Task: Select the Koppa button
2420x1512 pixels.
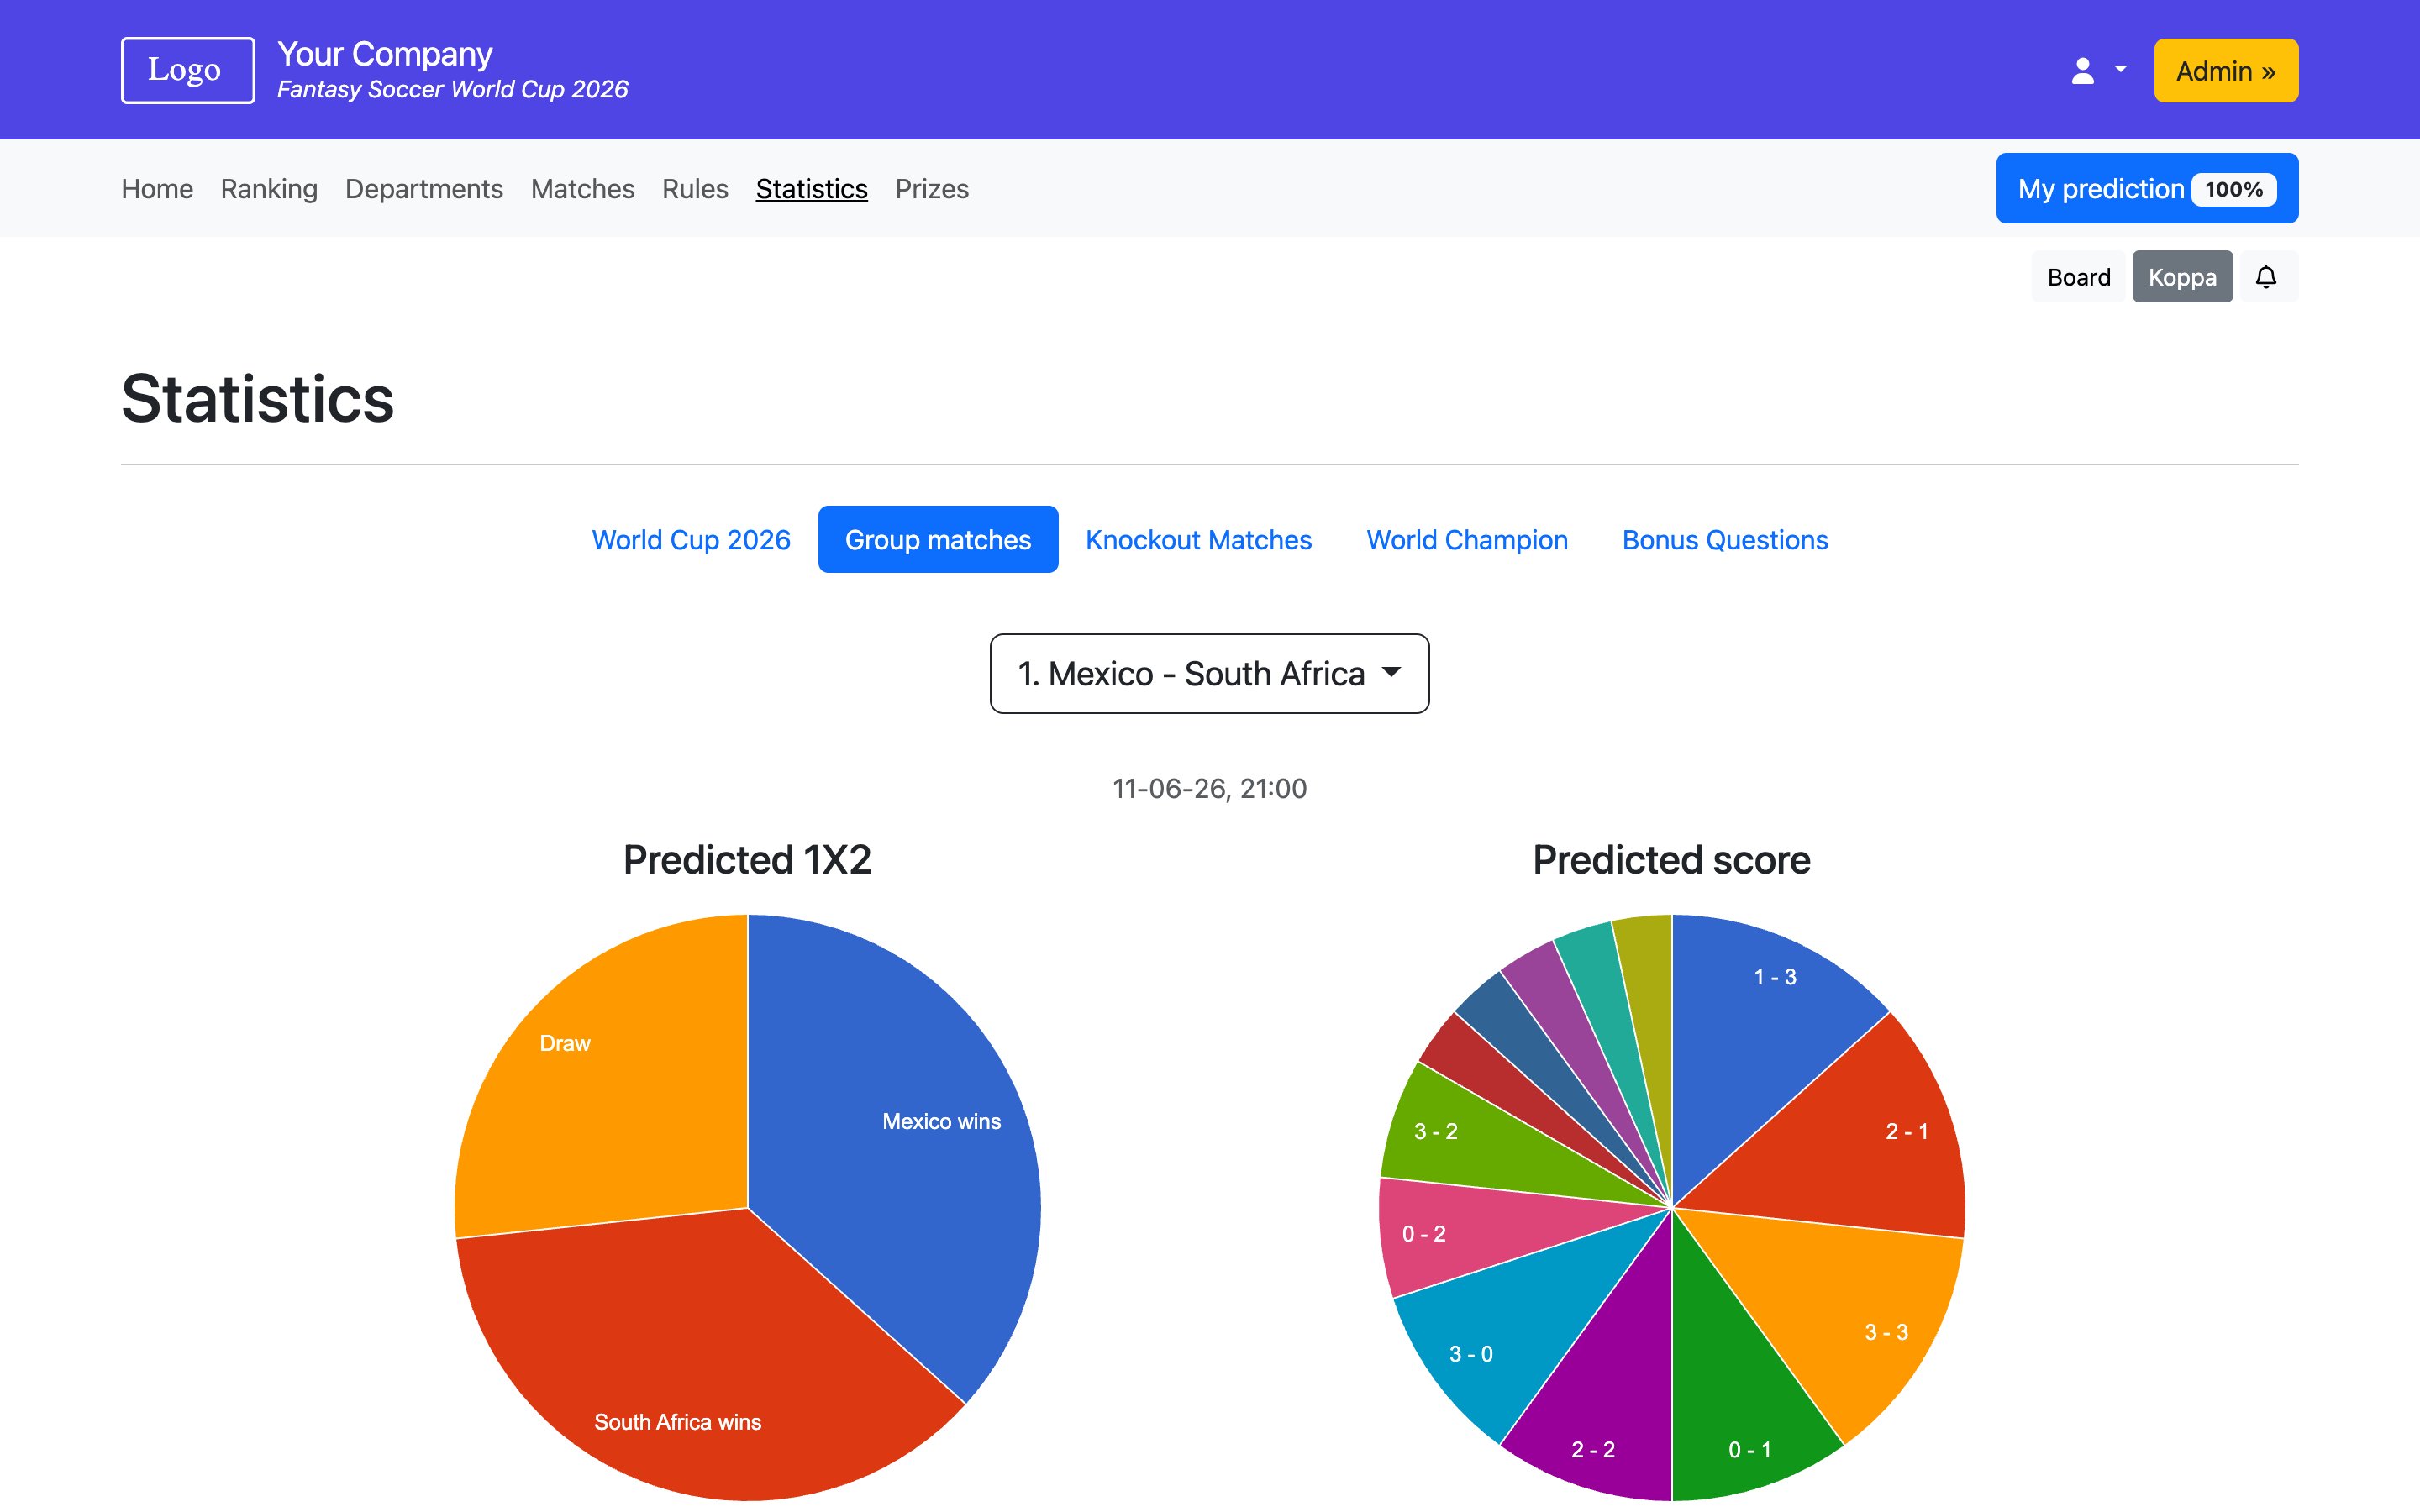Action: 2182,277
